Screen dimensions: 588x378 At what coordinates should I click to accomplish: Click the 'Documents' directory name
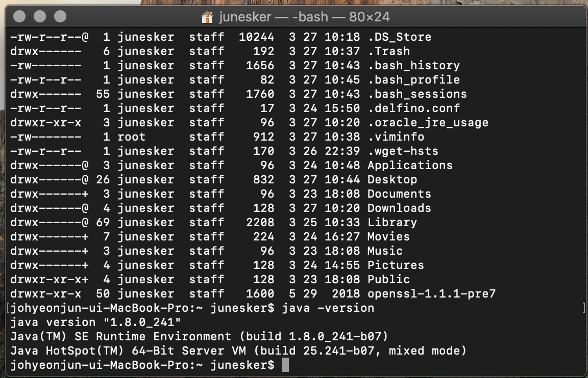[399, 194]
